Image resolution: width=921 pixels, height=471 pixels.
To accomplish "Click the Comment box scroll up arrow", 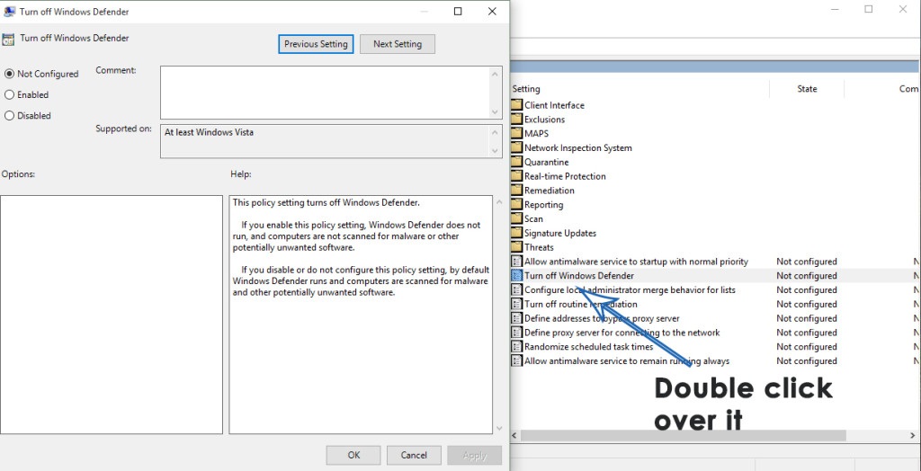I will coord(496,74).
